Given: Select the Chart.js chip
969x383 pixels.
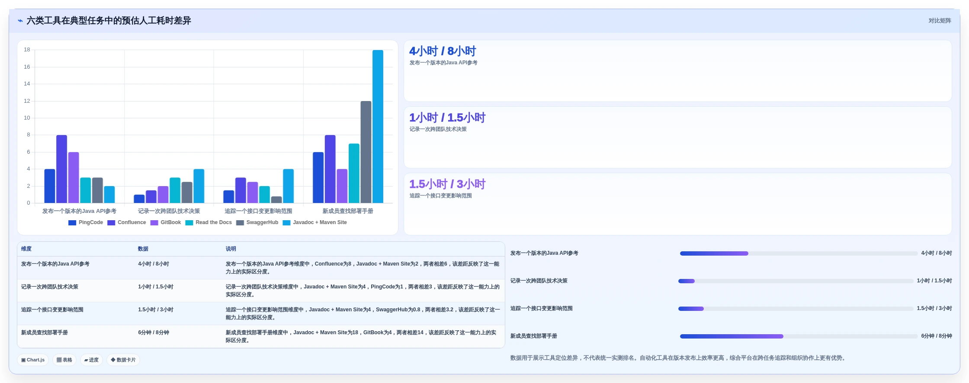Looking at the screenshot, I should tap(33, 360).
